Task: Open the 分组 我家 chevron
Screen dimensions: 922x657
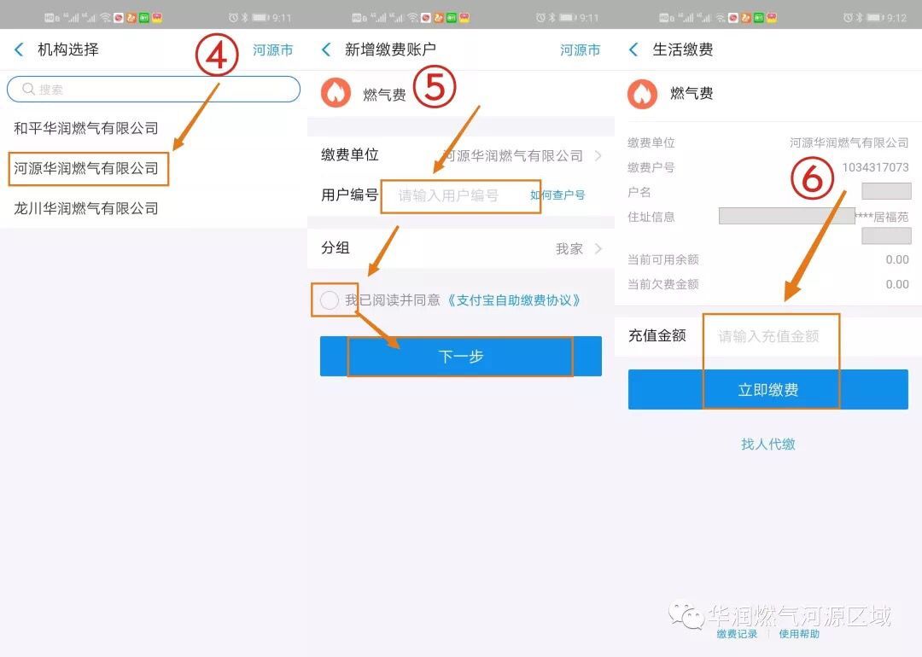Action: 598,248
